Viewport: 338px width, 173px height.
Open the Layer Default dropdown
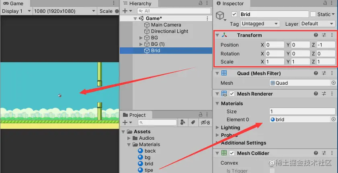(318, 24)
